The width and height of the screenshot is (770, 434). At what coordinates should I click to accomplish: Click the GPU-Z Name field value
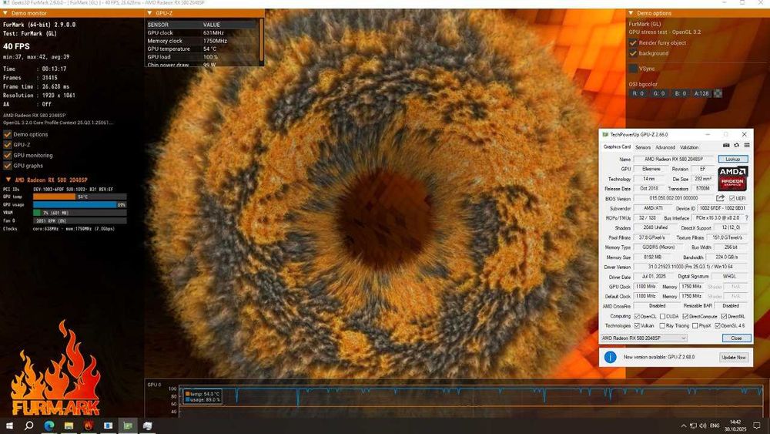pyautogui.click(x=673, y=160)
